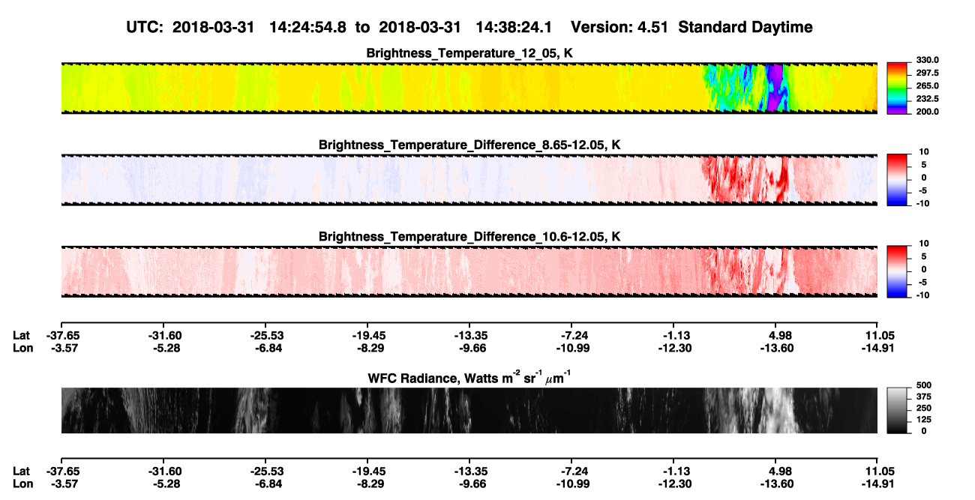Image resolution: width=975 pixels, height=500 pixels.
Task: Click the Lon label of the axis above WFC Radiance
Action: [22, 348]
